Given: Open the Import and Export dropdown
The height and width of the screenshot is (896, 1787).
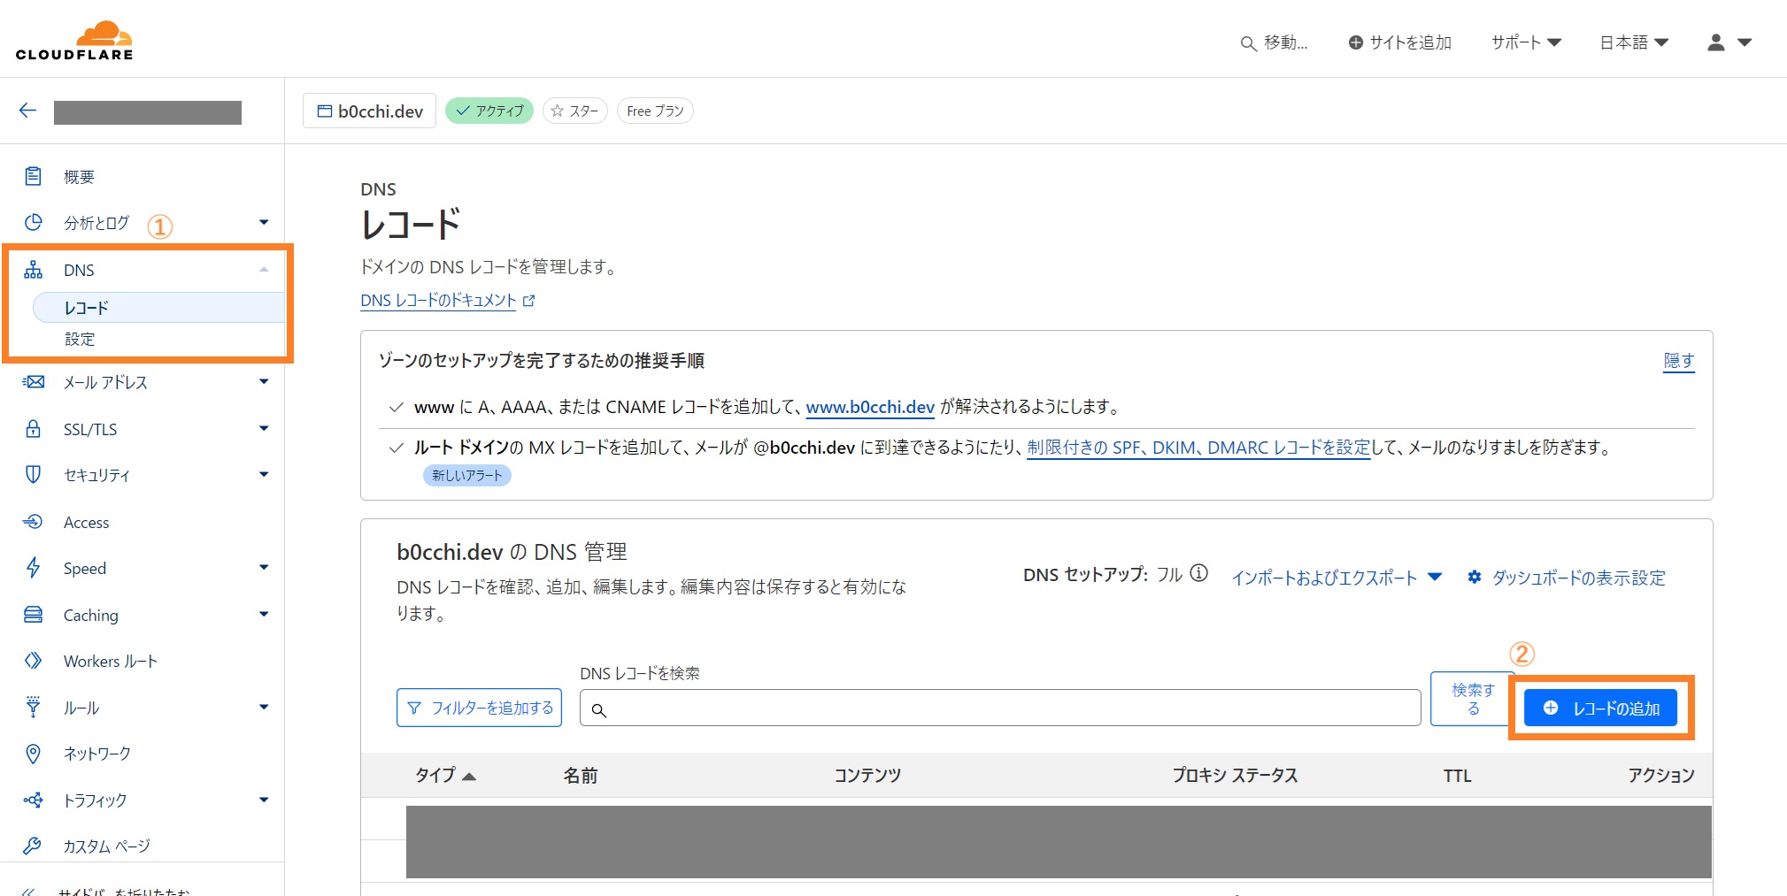Looking at the screenshot, I should [1336, 578].
